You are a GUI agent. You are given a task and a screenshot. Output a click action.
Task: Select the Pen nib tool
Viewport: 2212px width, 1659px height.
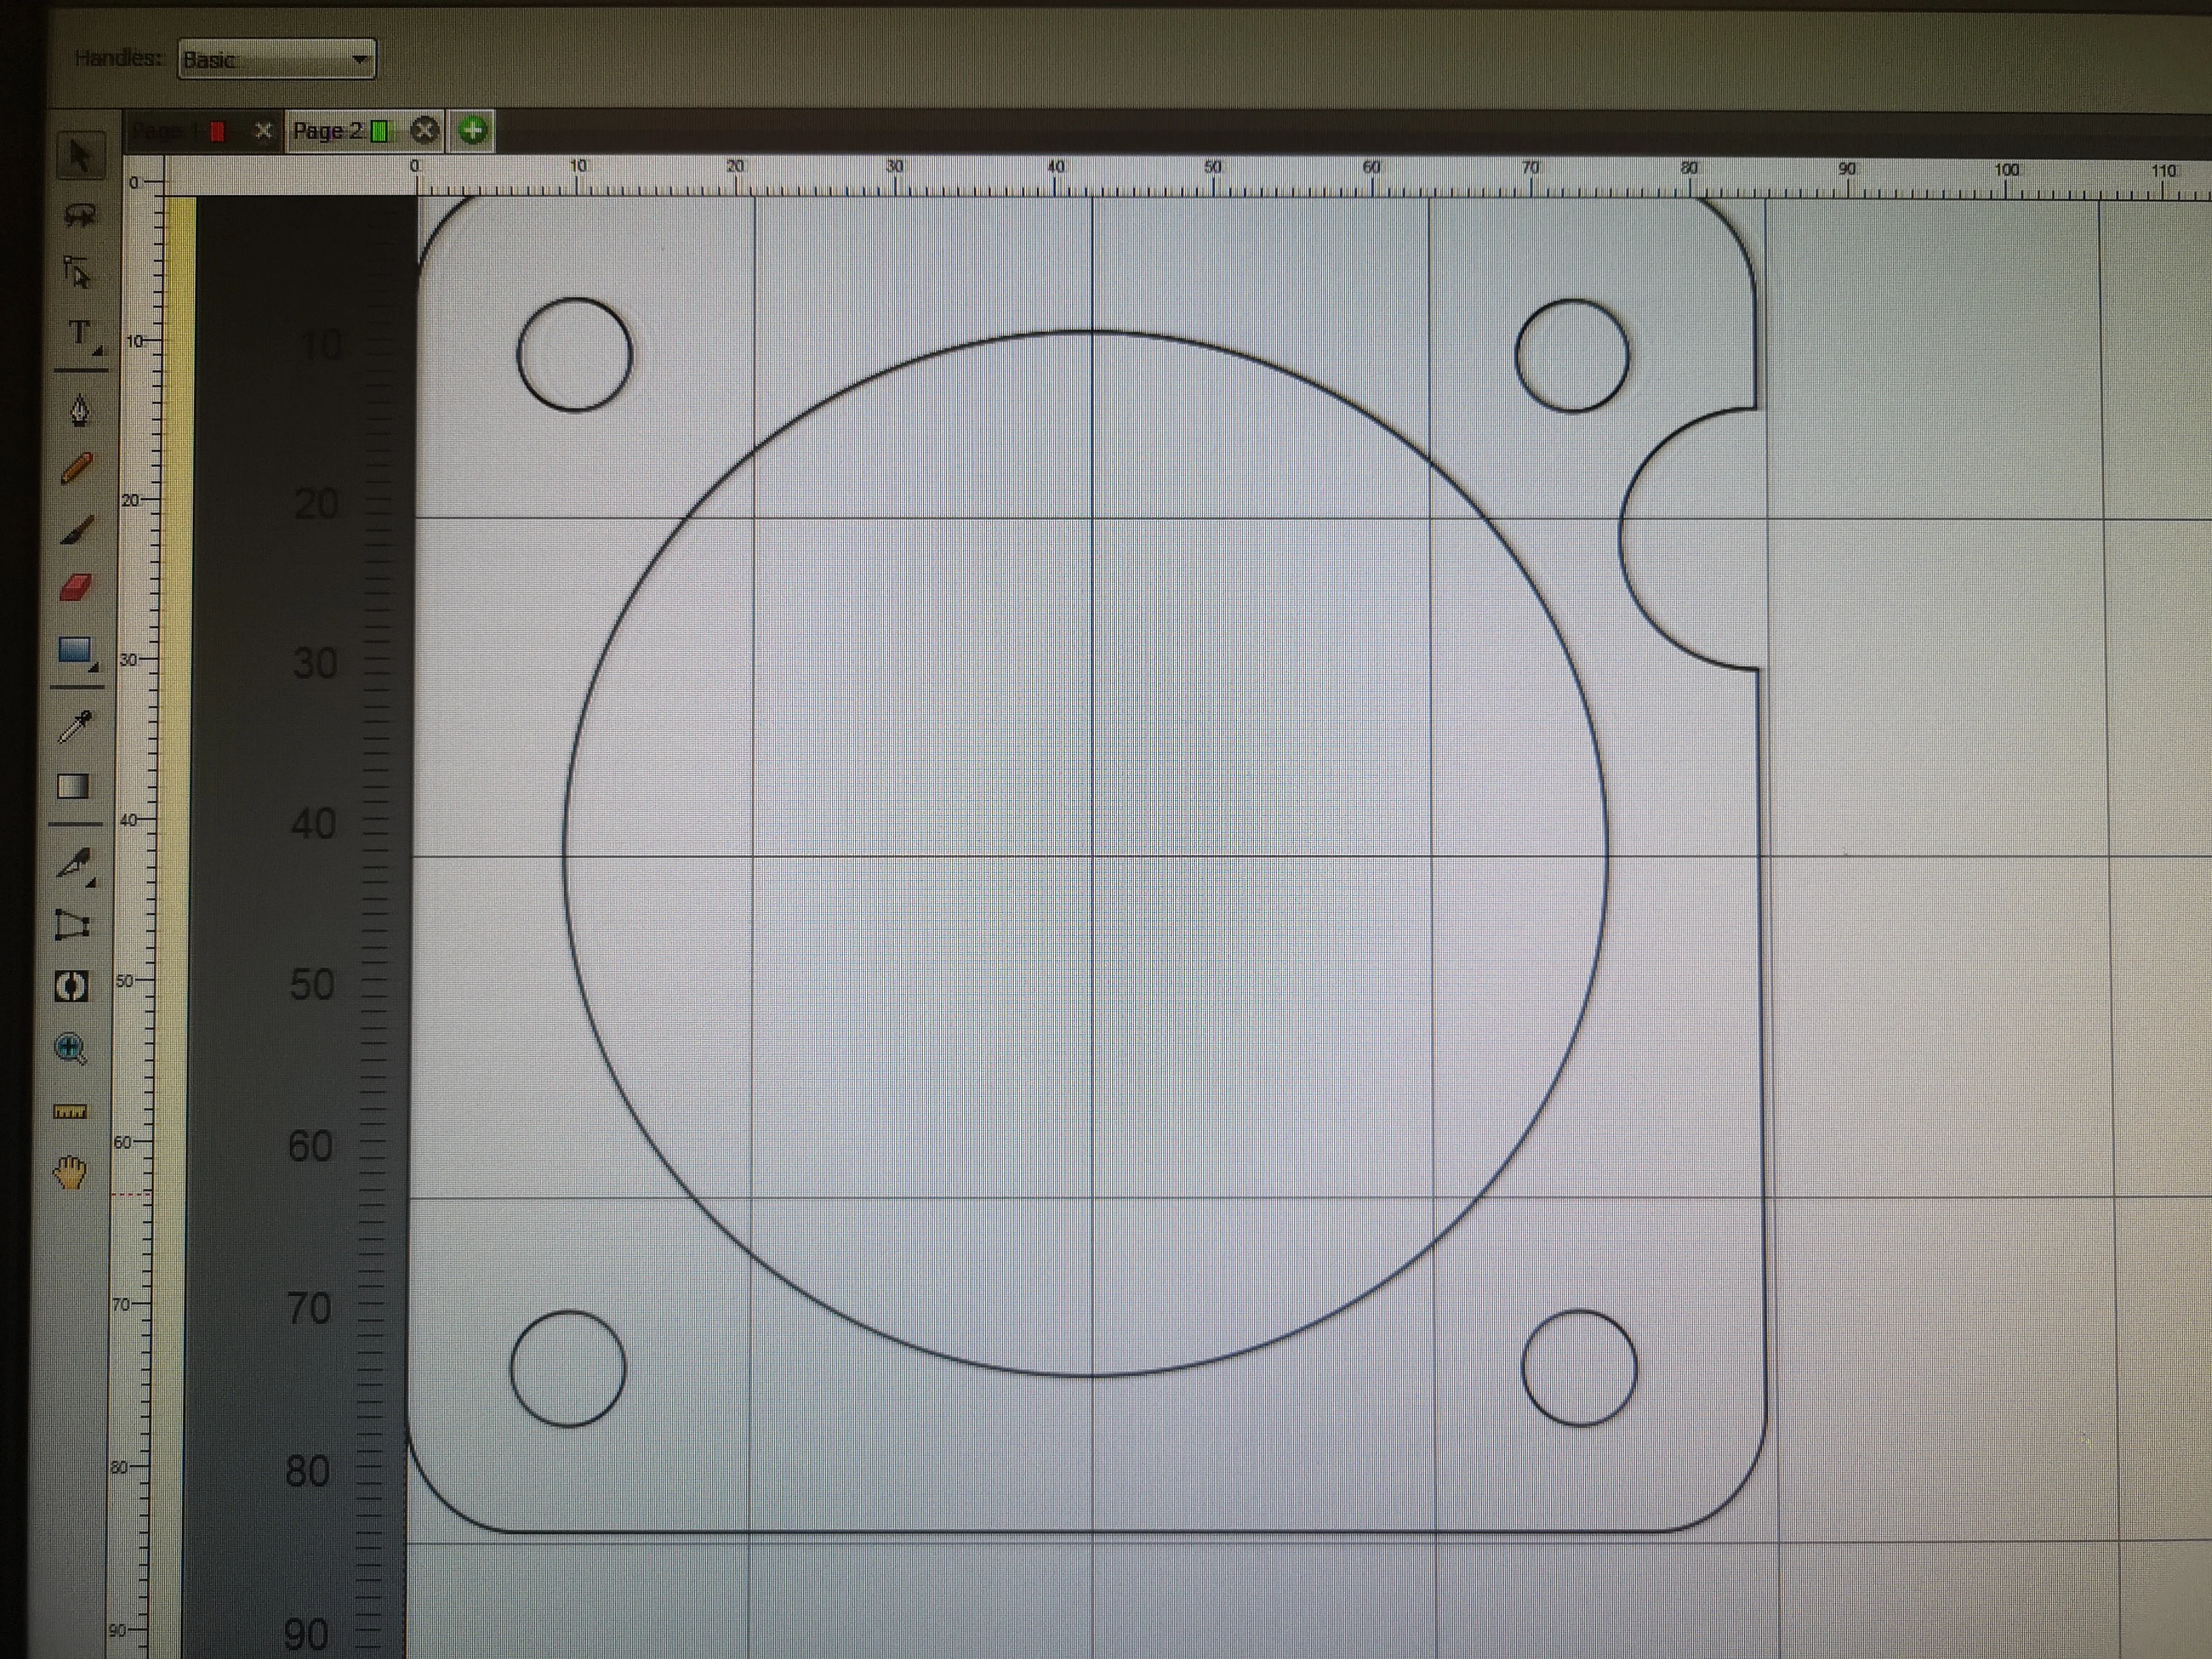[x=80, y=410]
